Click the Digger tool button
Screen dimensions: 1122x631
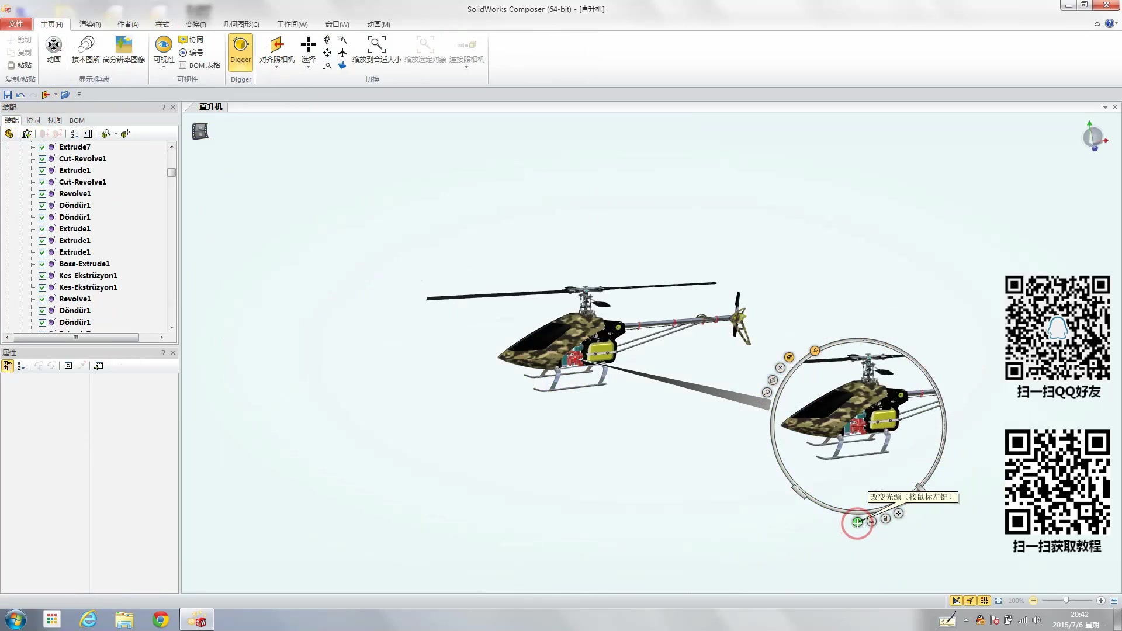[x=240, y=50]
